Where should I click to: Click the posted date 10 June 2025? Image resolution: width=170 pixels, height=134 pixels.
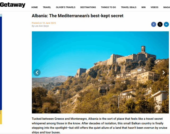point(49,23)
